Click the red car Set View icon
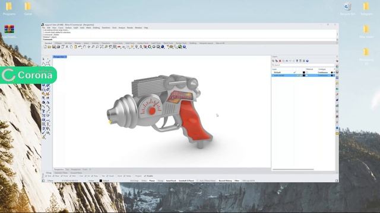Viewport: 380px width, 213px height. (119, 47)
